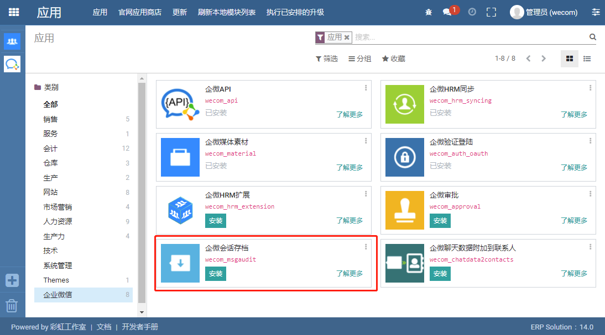The image size is (605, 335).
Task: Open the options menu of 企微验证登陆 card
Action: point(590,141)
